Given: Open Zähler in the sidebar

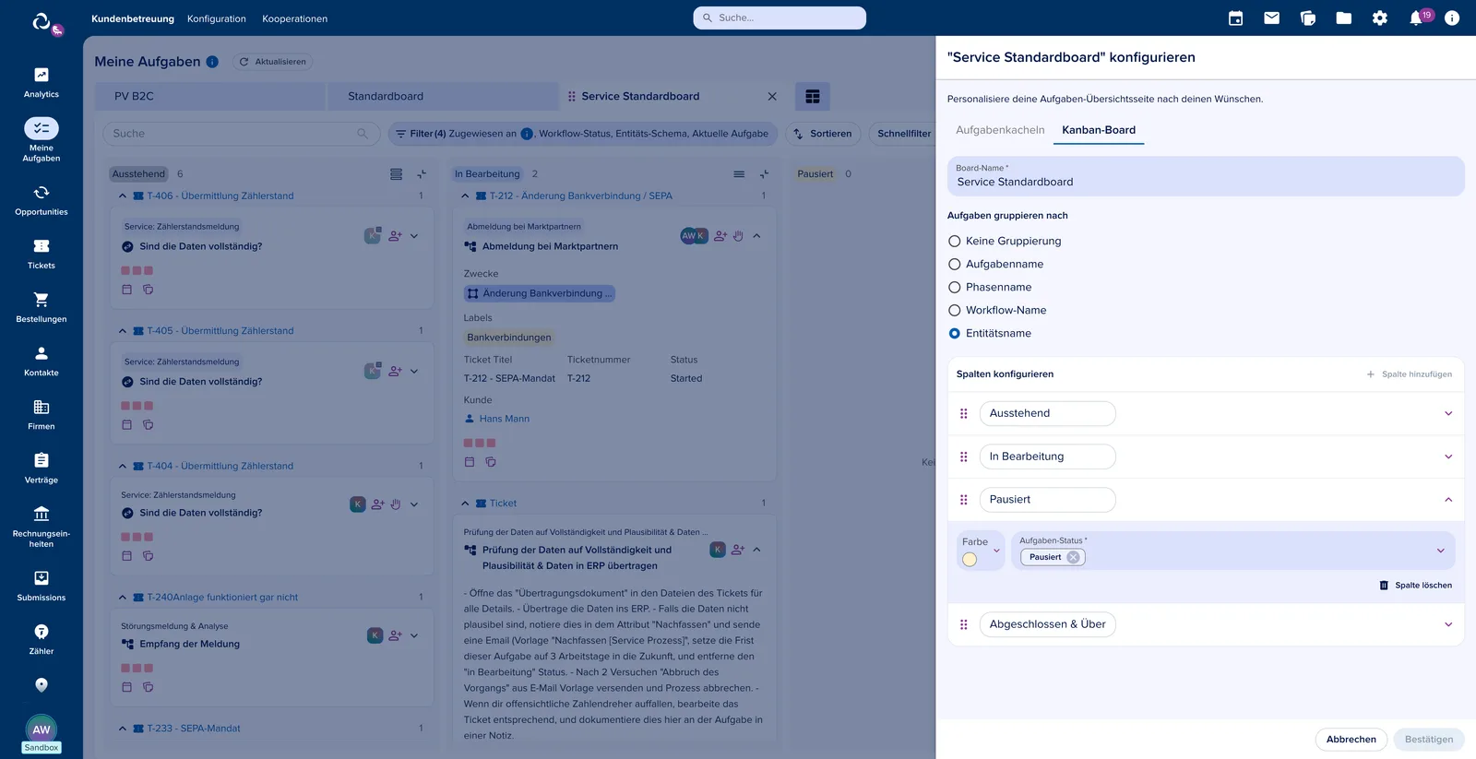Looking at the screenshot, I should (x=42, y=639).
